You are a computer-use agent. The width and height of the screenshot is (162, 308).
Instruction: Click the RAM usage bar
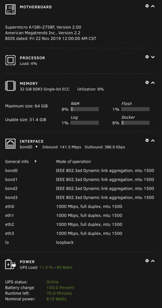tap(84, 109)
